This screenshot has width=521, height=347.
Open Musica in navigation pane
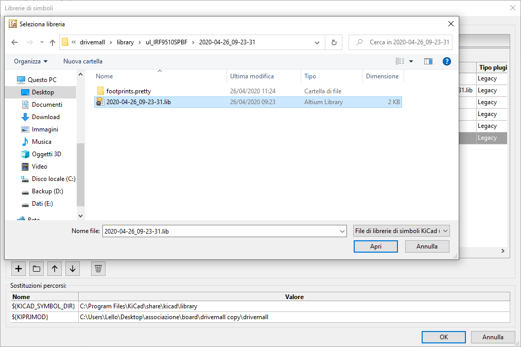[x=42, y=142]
